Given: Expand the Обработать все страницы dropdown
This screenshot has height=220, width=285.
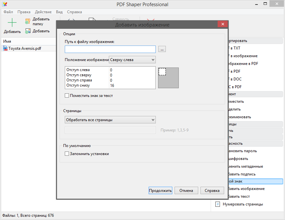Looking at the screenshot, I should (110, 120).
